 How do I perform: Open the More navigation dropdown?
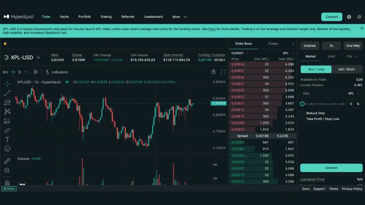point(179,17)
